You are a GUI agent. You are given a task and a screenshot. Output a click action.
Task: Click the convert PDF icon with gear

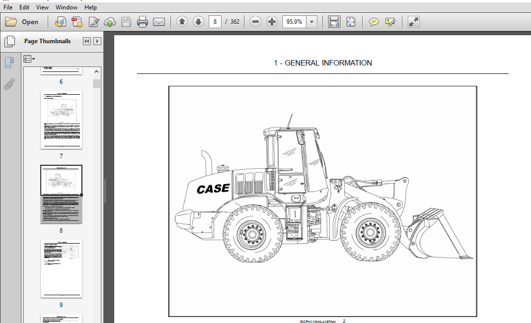[x=77, y=22]
